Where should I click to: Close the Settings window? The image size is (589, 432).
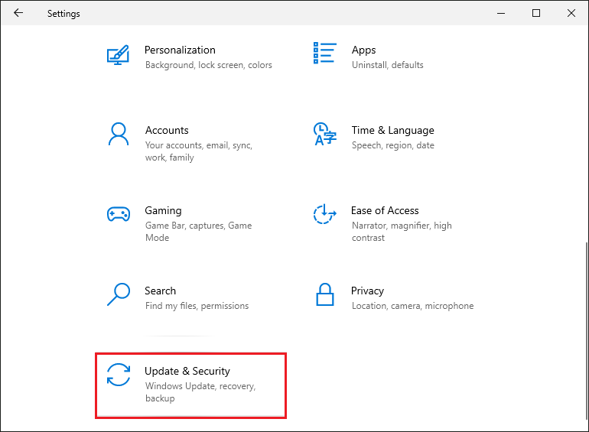(571, 13)
